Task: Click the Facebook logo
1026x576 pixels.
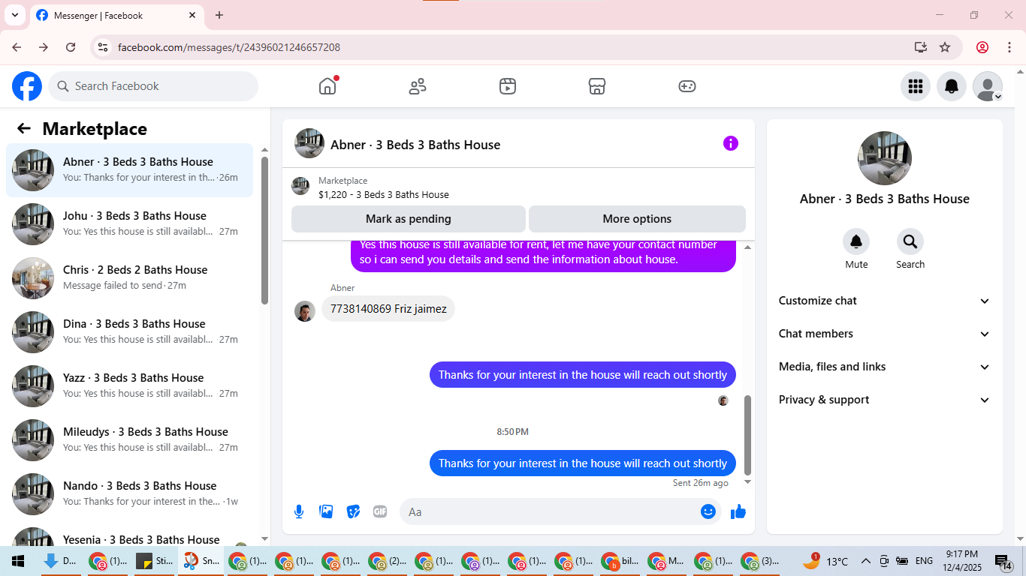Action: coord(27,86)
